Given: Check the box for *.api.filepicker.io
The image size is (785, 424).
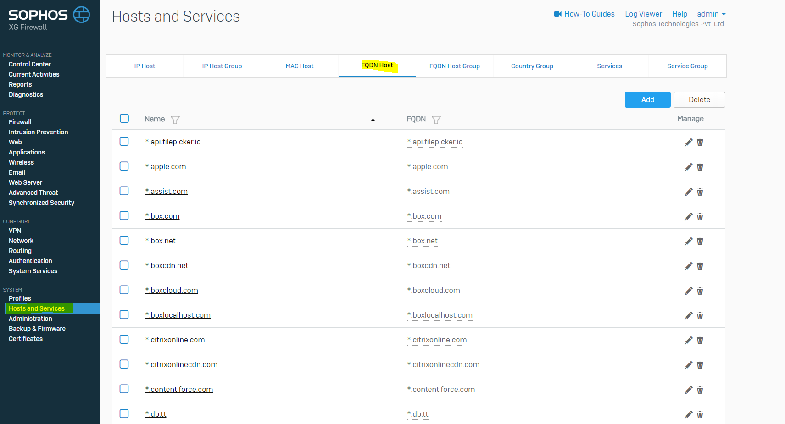Looking at the screenshot, I should pos(124,141).
